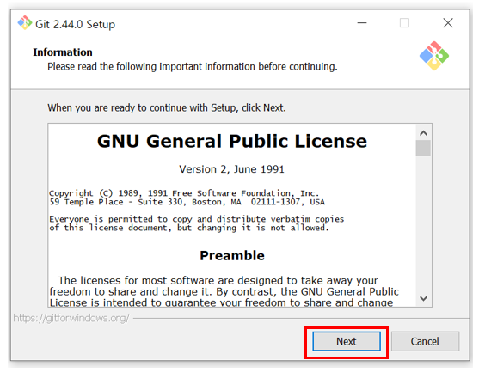Click the scrollbar up arrow in license box

coord(423,133)
